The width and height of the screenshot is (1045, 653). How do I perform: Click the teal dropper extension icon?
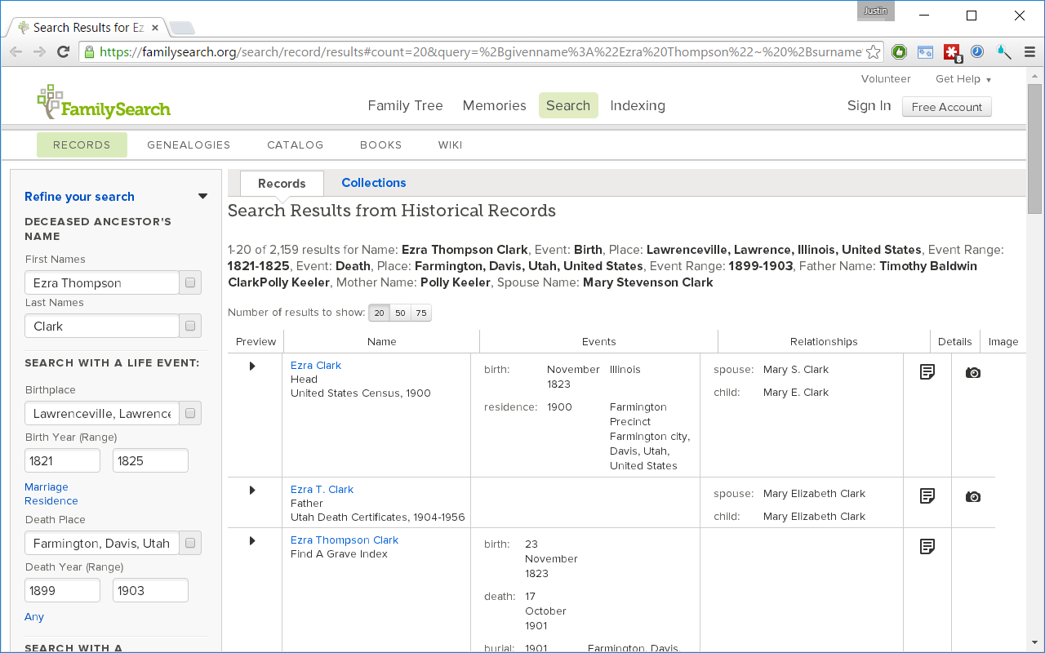[x=1004, y=52]
